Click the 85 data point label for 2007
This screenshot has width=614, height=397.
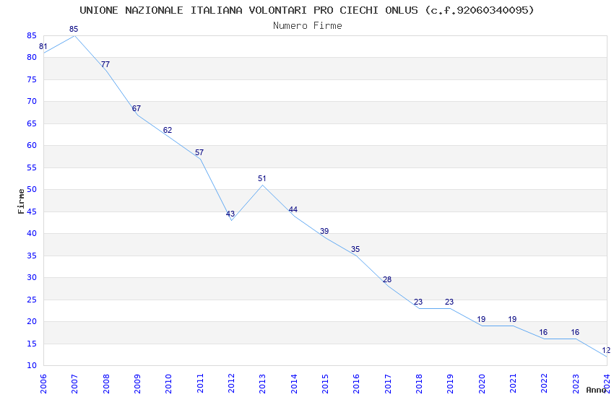click(x=74, y=29)
